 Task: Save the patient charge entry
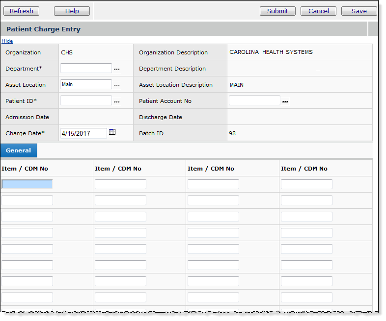pos(358,11)
